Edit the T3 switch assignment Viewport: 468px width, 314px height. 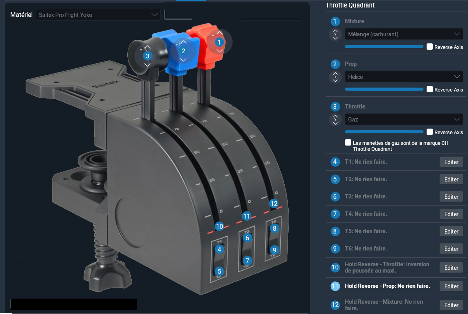[x=451, y=196]
